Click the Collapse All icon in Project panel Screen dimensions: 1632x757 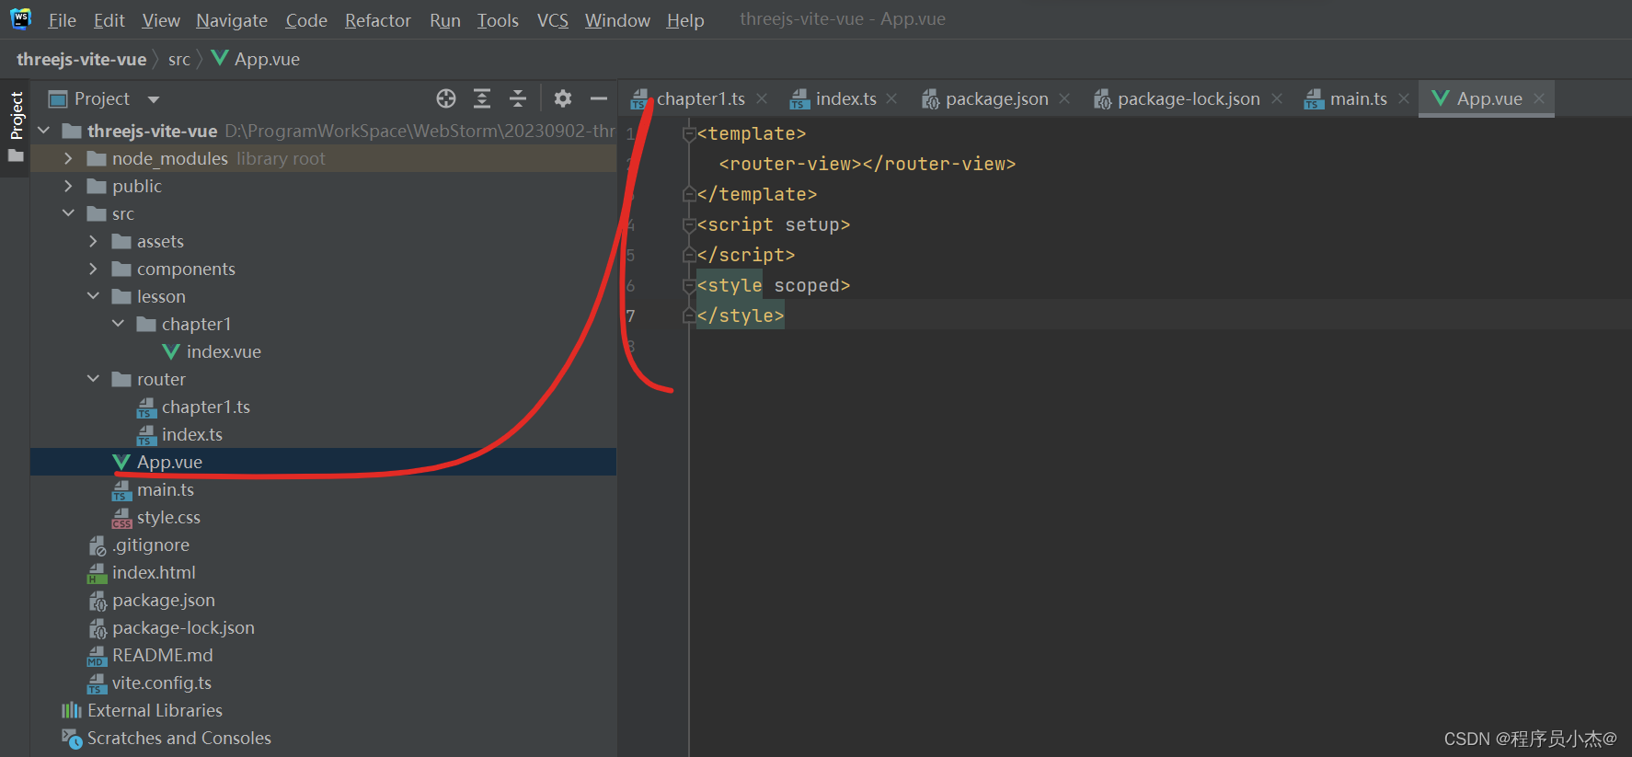(x=518, y=98)
